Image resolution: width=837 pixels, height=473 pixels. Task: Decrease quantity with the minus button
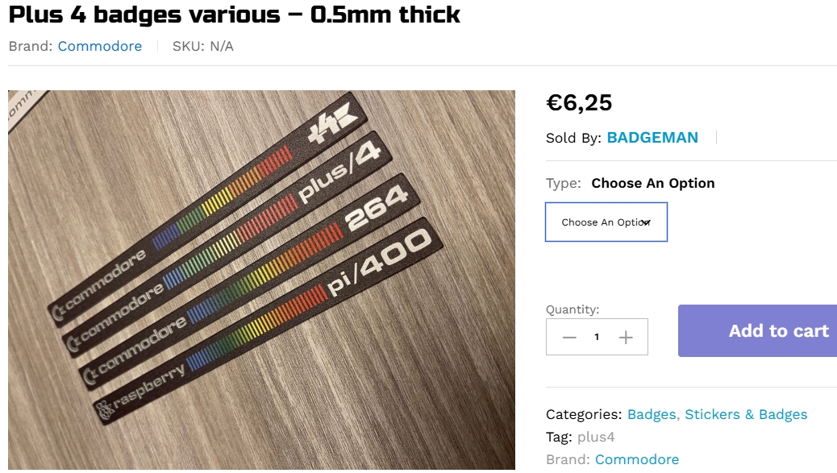pyautogui.click(x=569, y=338)
